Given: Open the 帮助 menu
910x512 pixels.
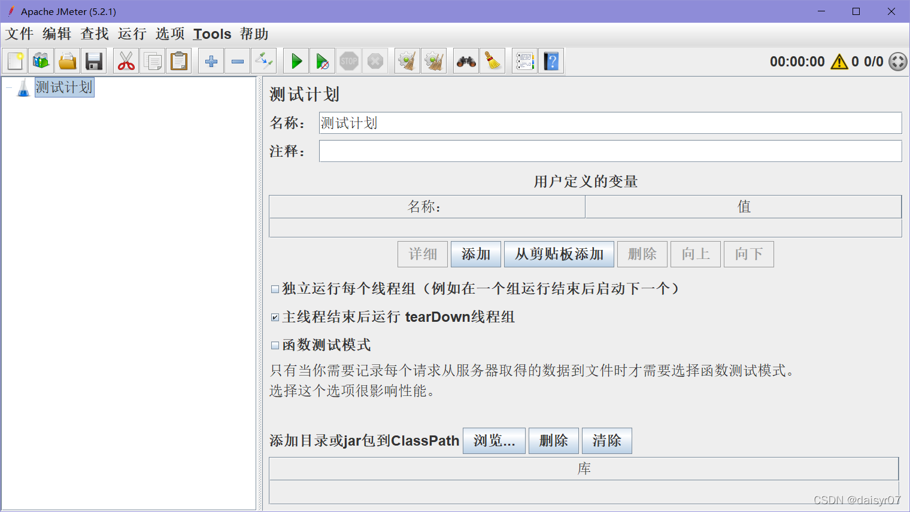Looking at the screenshot, I should 254,34.
